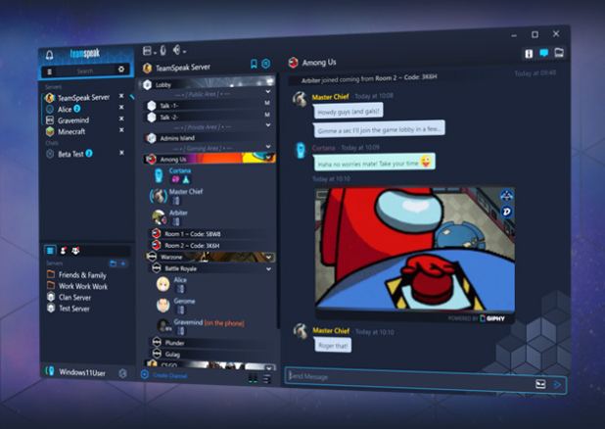Collapse the Battle Royale subchannel
Screen dimensions: 605x429
tap(269, 268)
